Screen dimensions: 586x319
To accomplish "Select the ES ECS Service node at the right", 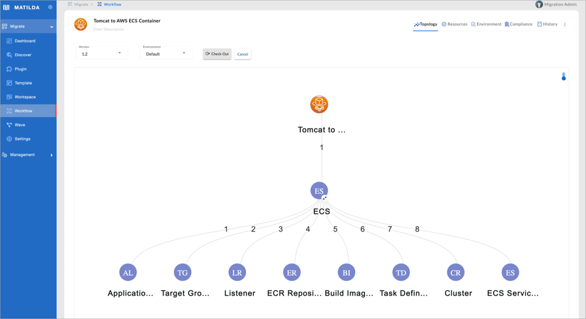I will 510,273.
